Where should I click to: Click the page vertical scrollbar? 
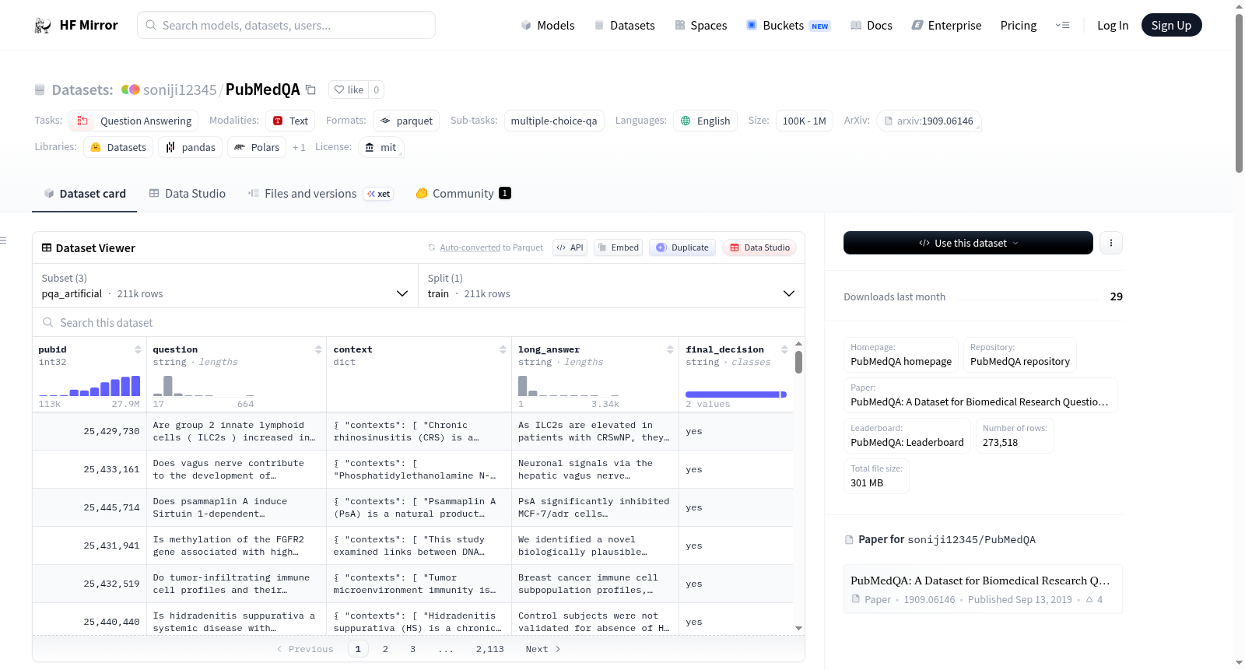click(x=1239, y=93)
